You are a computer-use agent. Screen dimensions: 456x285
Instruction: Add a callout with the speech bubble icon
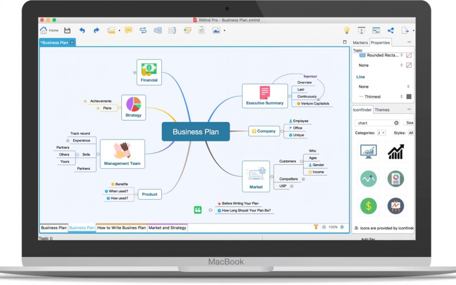pos(128,30)
